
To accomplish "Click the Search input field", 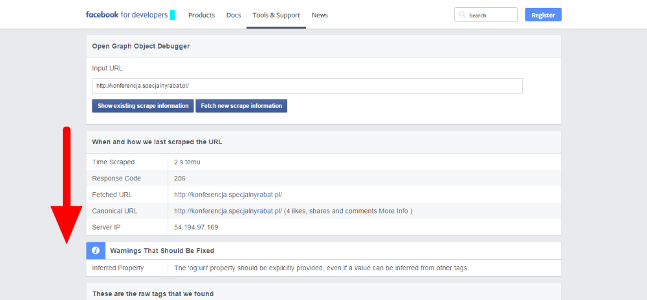I will tap(486, 15).
